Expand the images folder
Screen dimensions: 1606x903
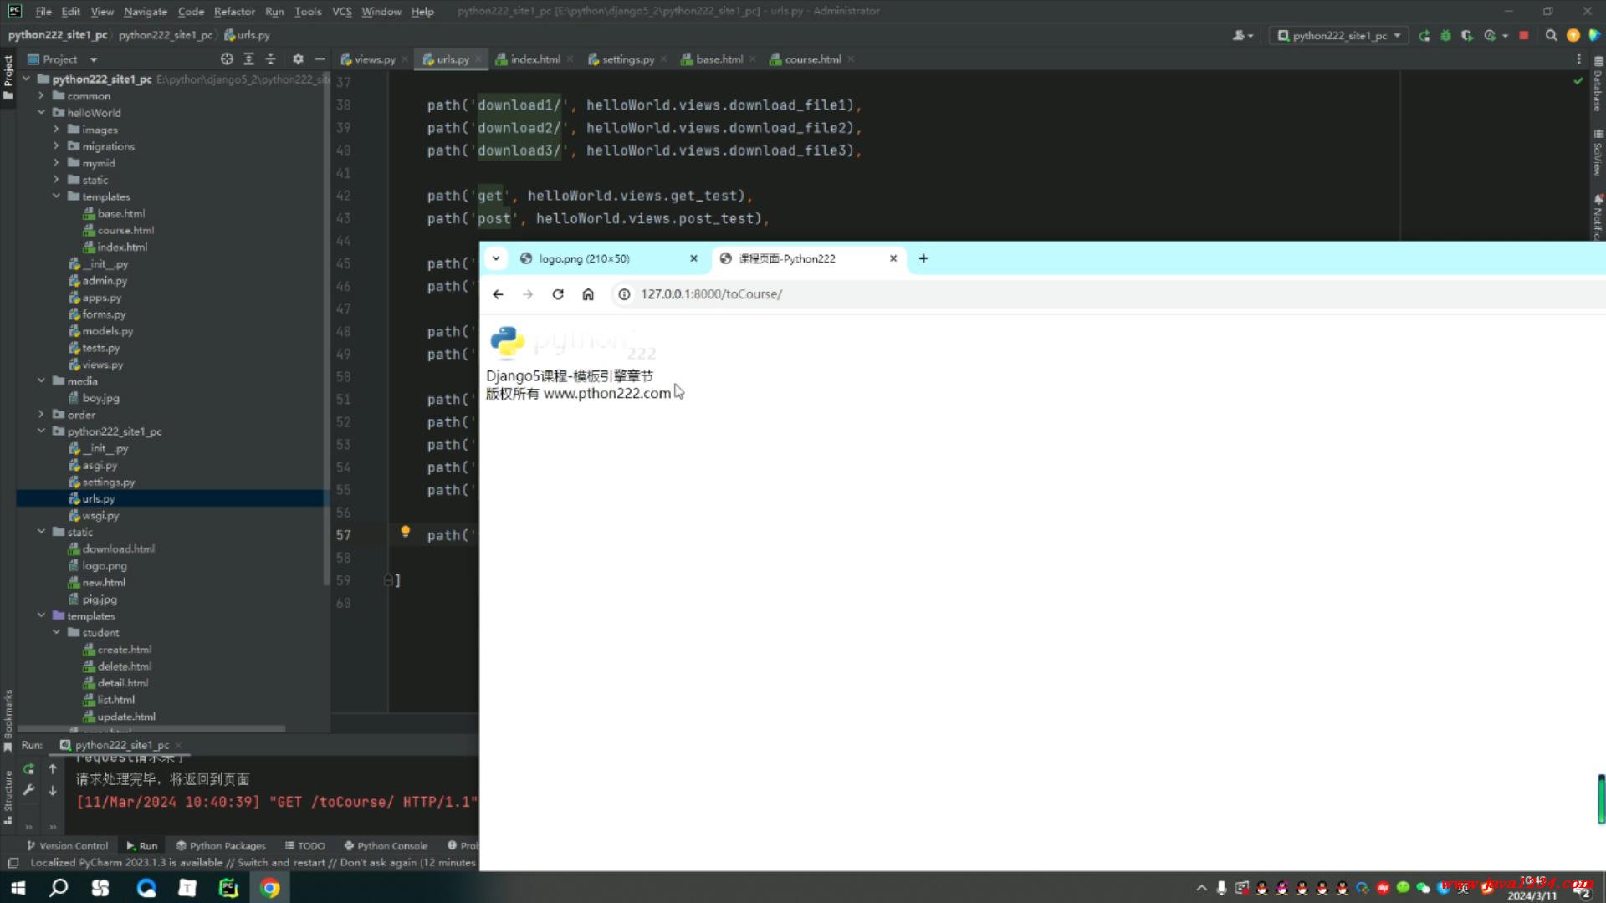56,130
